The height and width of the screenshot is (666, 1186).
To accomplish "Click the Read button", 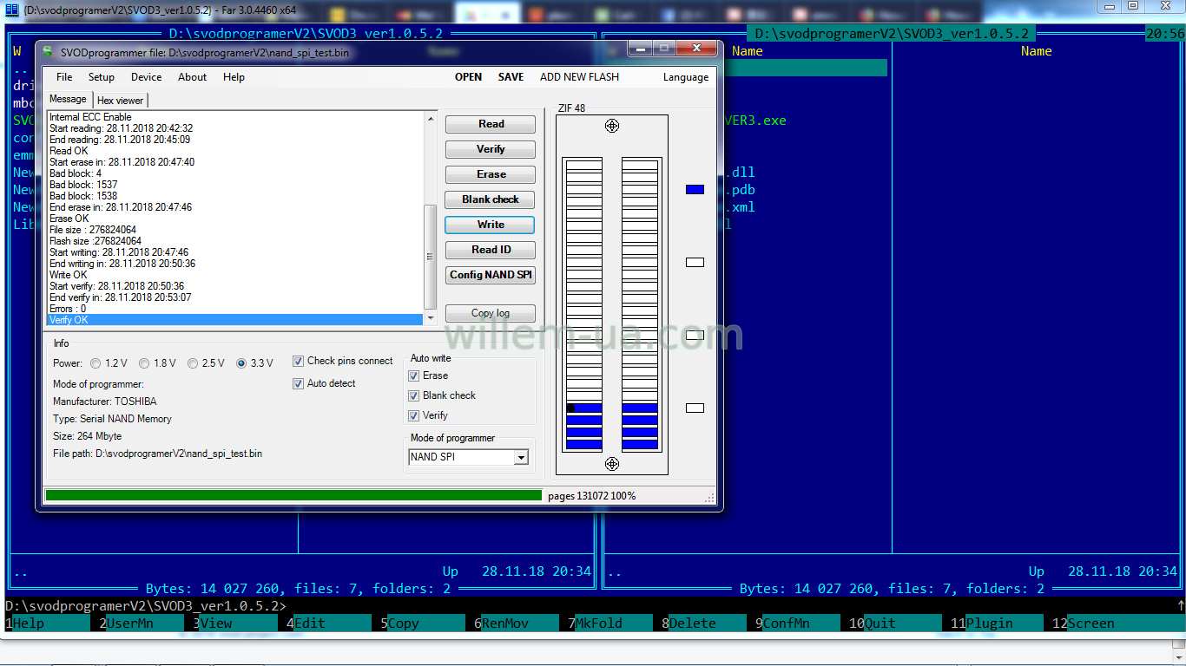I will 491,124.
